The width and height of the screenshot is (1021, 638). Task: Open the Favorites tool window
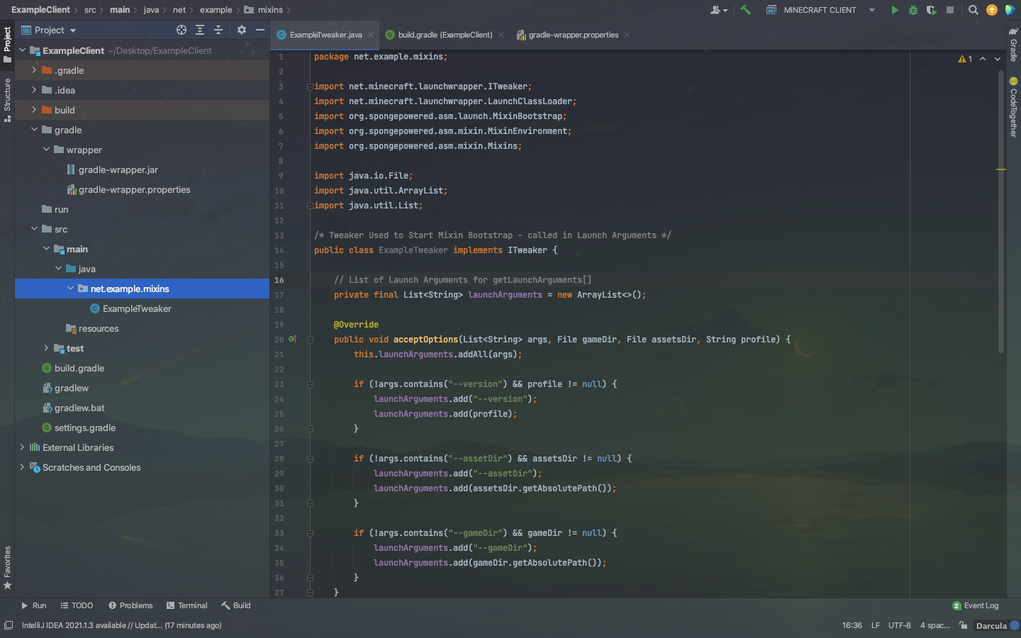tap(7, 567)
